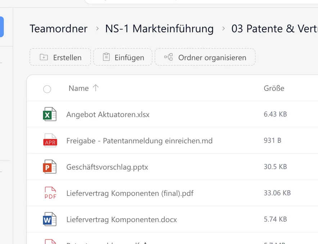Click the Einfügen button

click(123, 57)
